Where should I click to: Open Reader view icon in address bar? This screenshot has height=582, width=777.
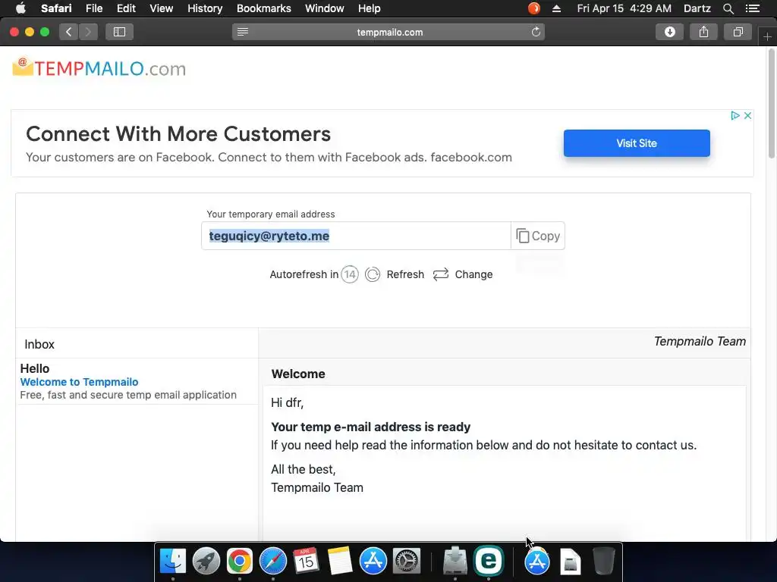click(x=242, y=32)
